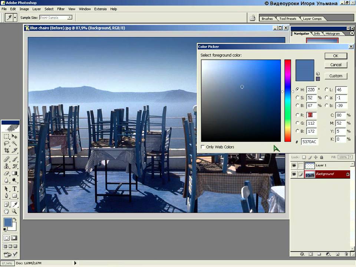Open the Sample Size dropdown
The height and width of the screenshot is (267, 356).
(70, 17)
